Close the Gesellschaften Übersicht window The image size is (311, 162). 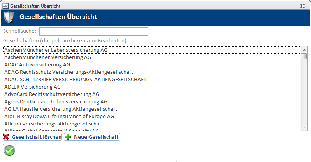[302, 6]
